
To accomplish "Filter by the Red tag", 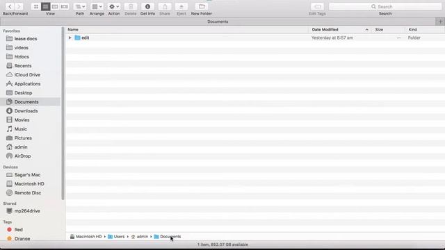I will point(19,230).
